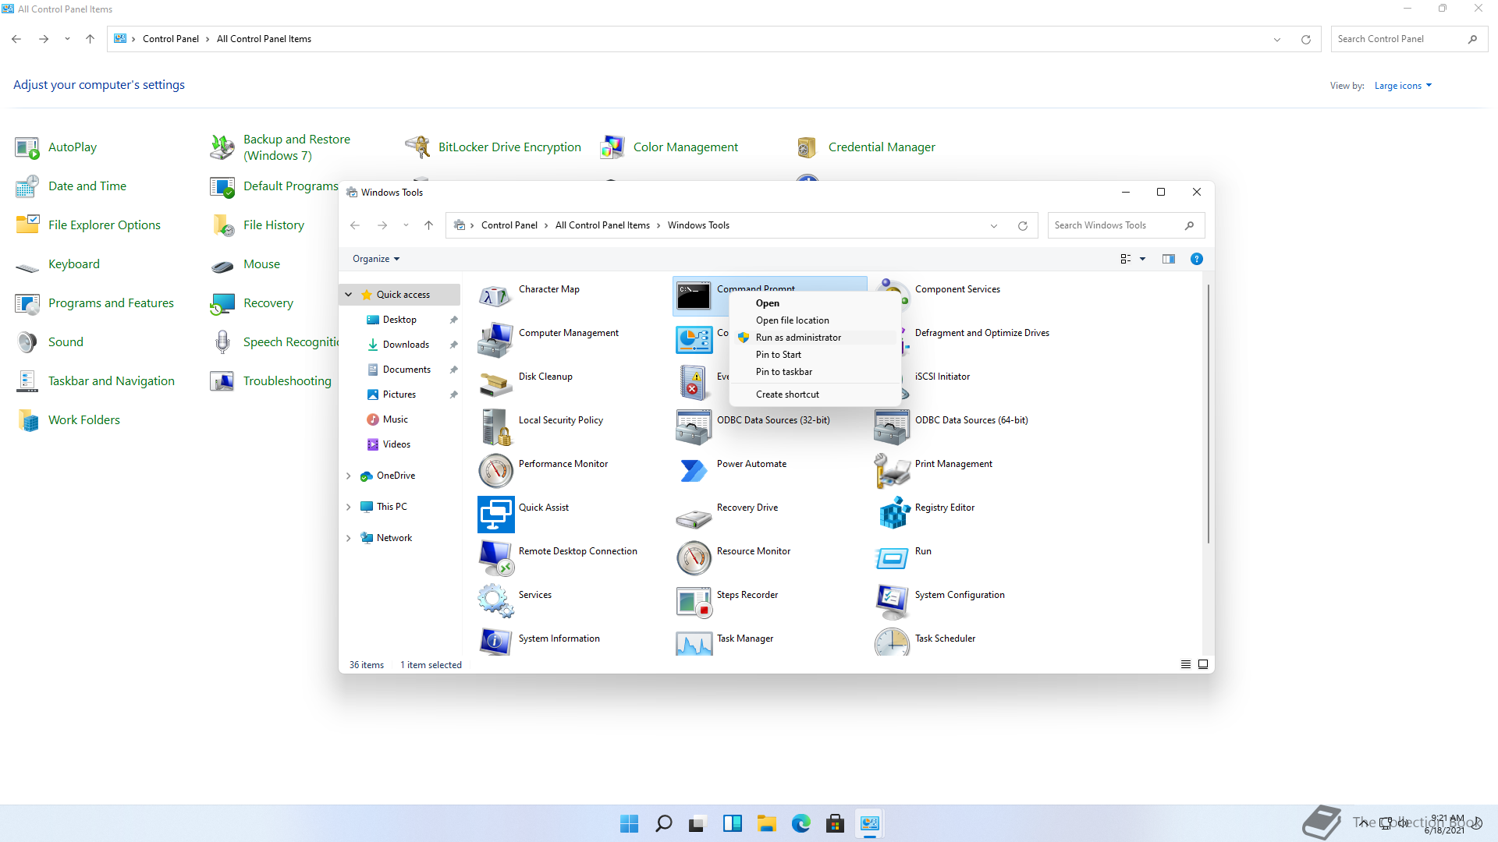This screenshot has height=842, width=1498.
Task: Open Control Panel address bar history dropdown
Action: 1277,40
